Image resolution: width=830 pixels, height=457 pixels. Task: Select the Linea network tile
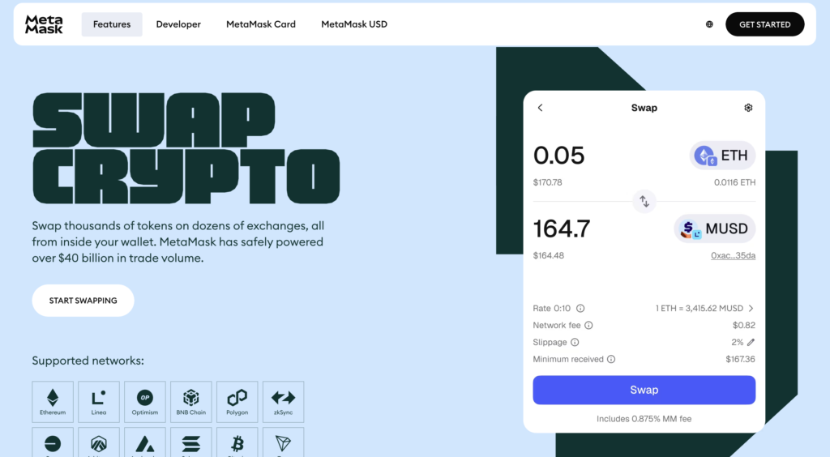click(99, 402)
